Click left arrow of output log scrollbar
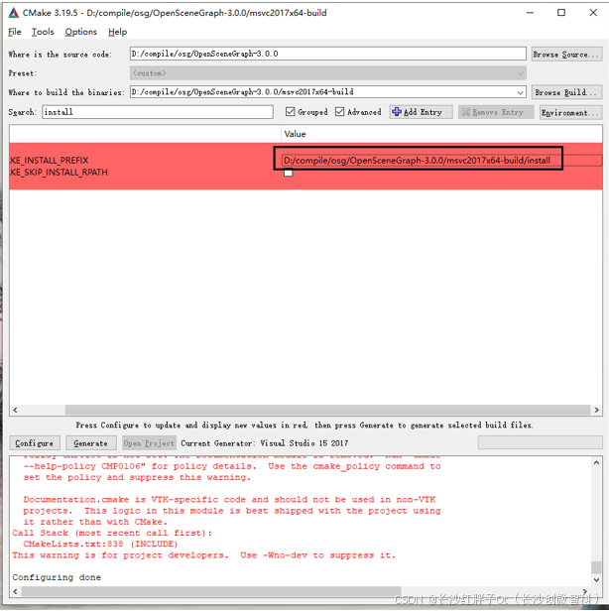The height and width of the screenshot is (611, 609). coord(16,591)
